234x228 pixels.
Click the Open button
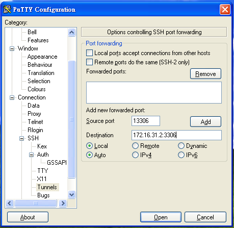click(161, 217)
